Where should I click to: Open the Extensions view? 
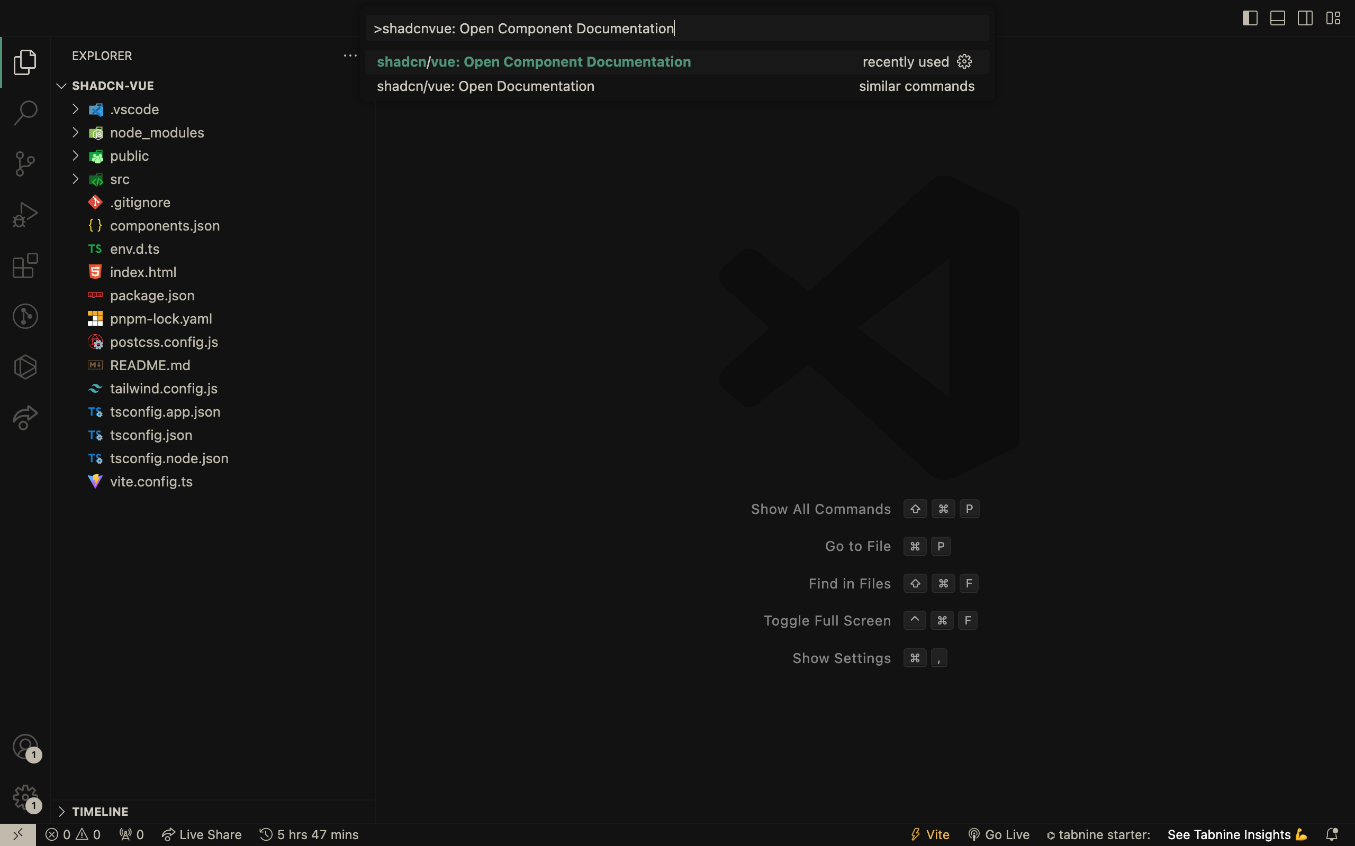click(25, 266)
